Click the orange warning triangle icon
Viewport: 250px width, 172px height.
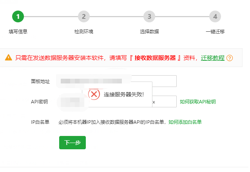pyautogui.click(x=9, y=58)
